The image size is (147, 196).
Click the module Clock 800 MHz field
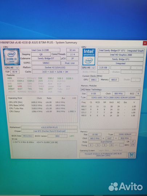pos(118,94)
